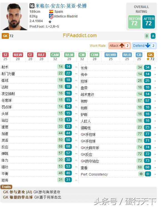The width and height of the screenshot is (161, 208).
Task: Click the height value 189cm
Action: click(35, 12)
